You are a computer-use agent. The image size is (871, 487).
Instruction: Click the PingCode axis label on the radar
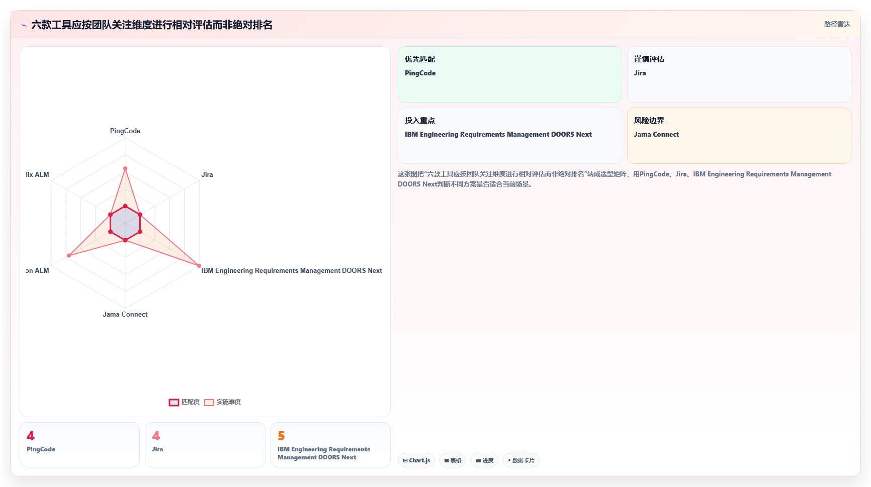[125, 131]
